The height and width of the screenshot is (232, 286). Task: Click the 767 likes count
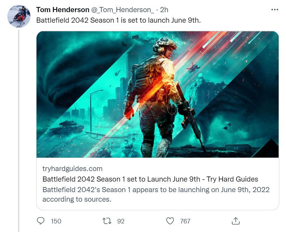185,221
